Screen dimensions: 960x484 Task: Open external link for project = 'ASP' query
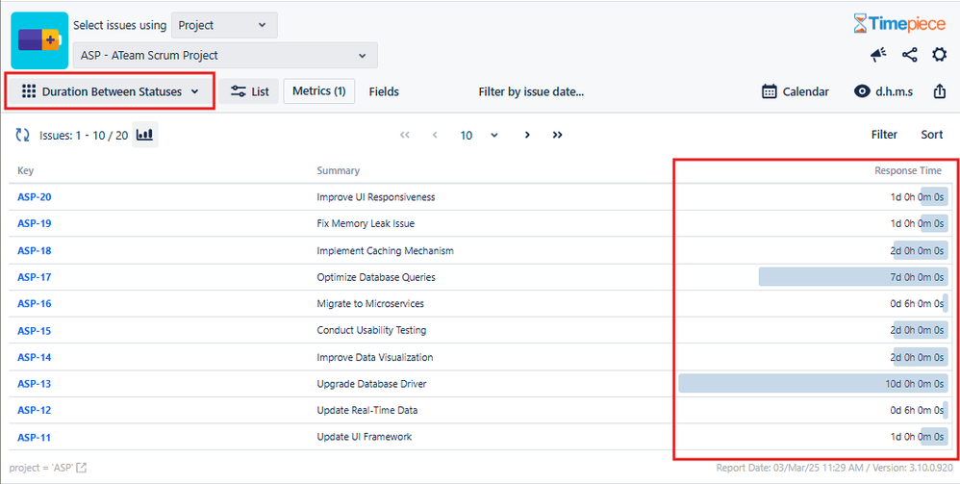point(81,468)
